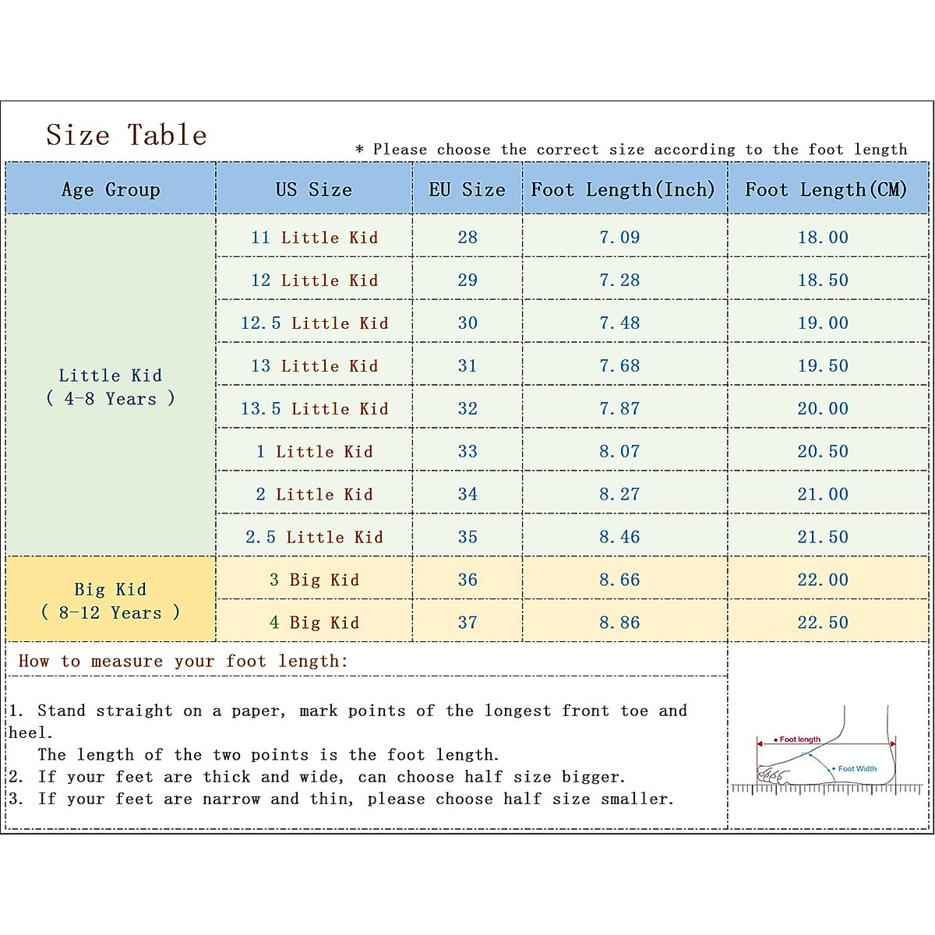
Task: Select EU size 37 cell
Action: click(467, 623)
